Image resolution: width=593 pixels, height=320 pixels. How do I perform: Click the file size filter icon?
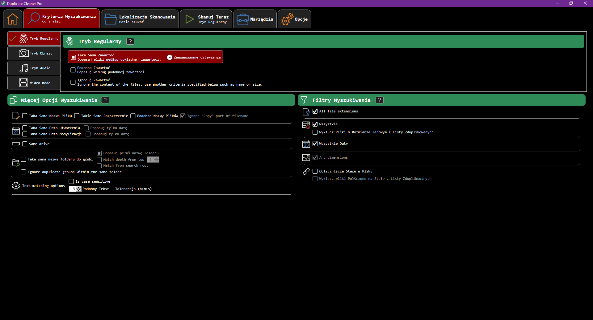pos(306,125)
